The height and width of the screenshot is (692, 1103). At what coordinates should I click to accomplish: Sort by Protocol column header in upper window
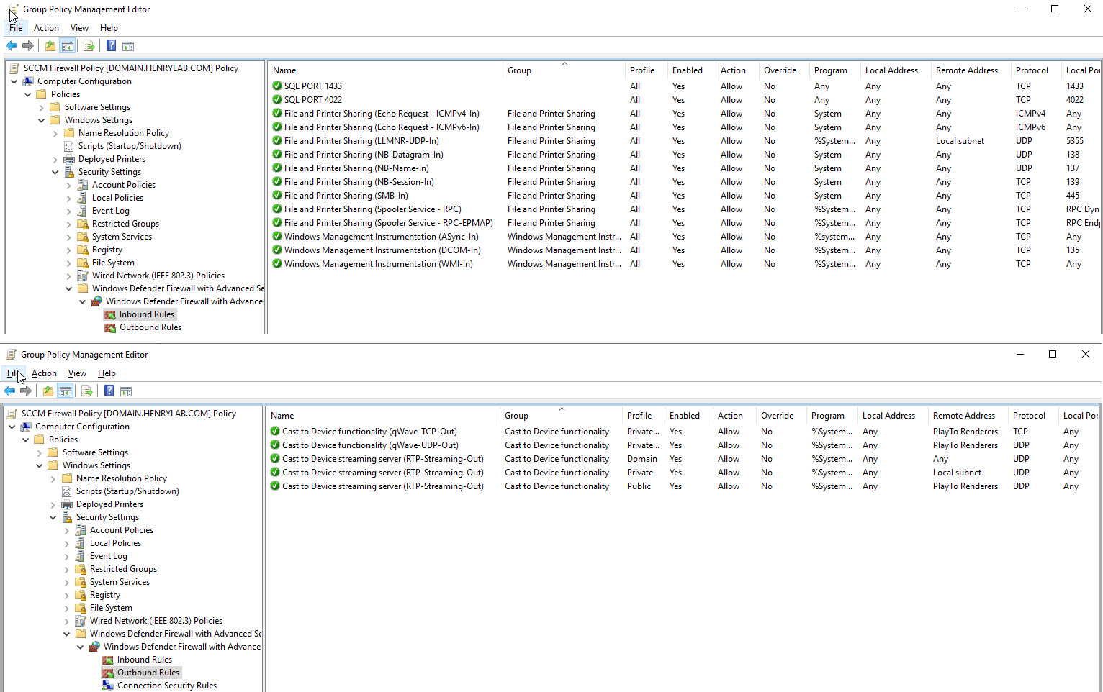click(x=1031, y=70)
